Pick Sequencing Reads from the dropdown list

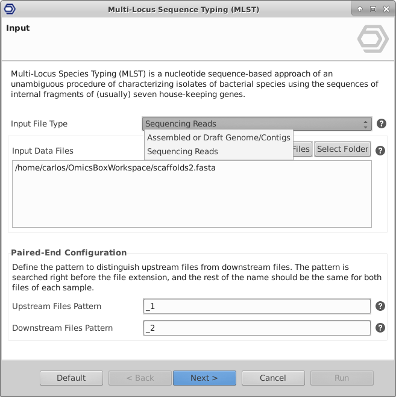click(x=183, y=152)
